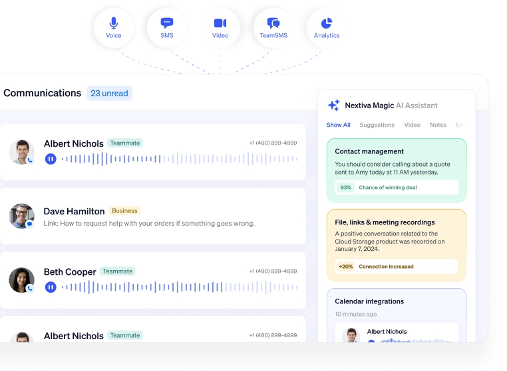507x371 pixels.
Task: Click the Communications heading
Action: coord(43,93)
